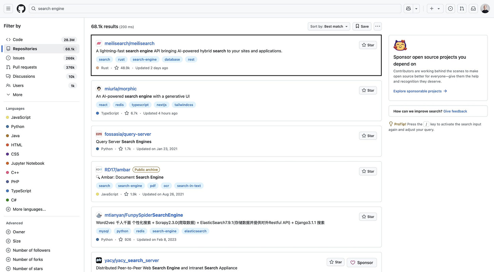Screen dimensions: 494x272
Task: Open the Issues icon in header
Action: pos(450,8)
